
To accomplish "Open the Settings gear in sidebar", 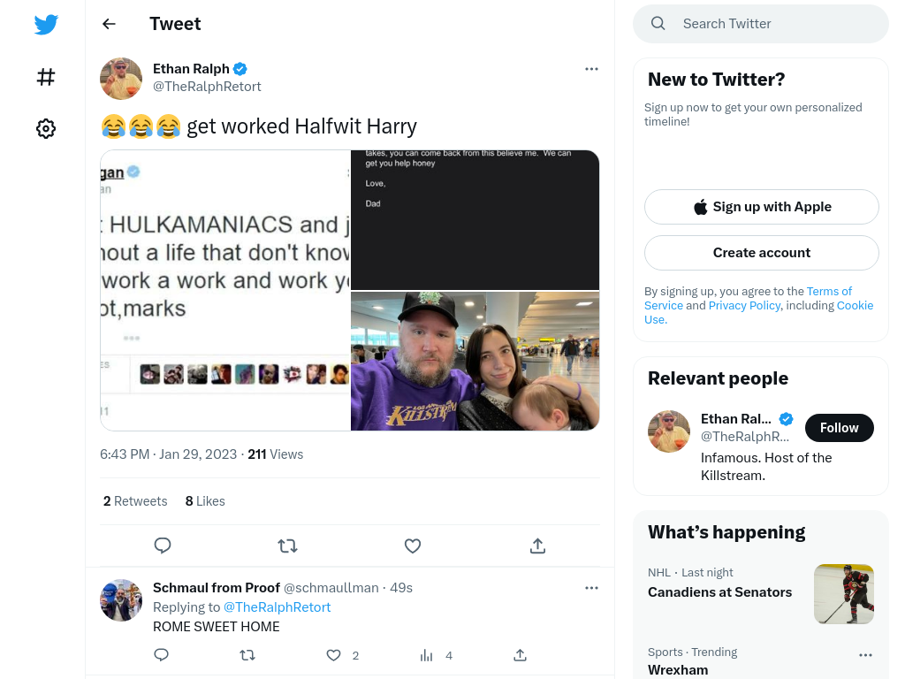I will [x=46, y=128].
